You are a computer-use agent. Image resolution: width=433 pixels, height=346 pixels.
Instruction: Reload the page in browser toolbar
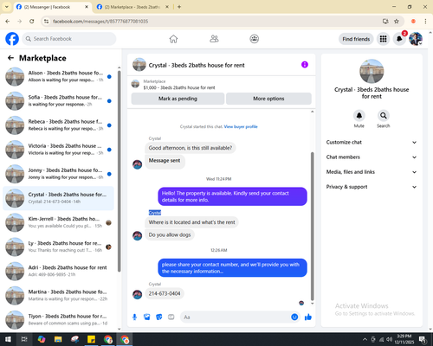pos(32,22)
